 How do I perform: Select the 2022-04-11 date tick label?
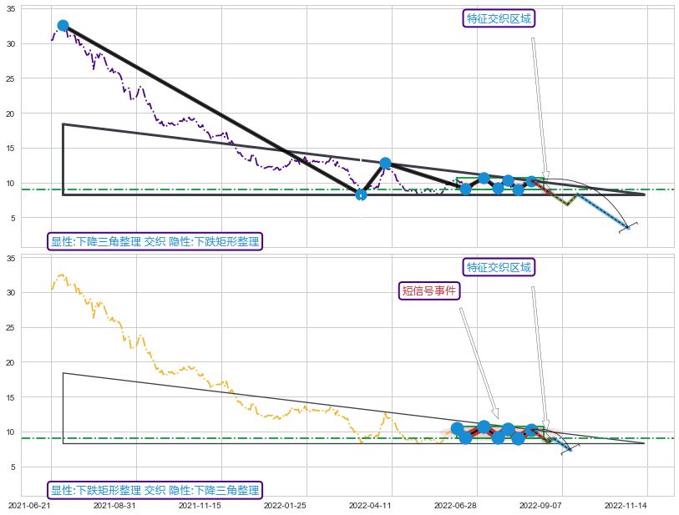click(371, 505)
